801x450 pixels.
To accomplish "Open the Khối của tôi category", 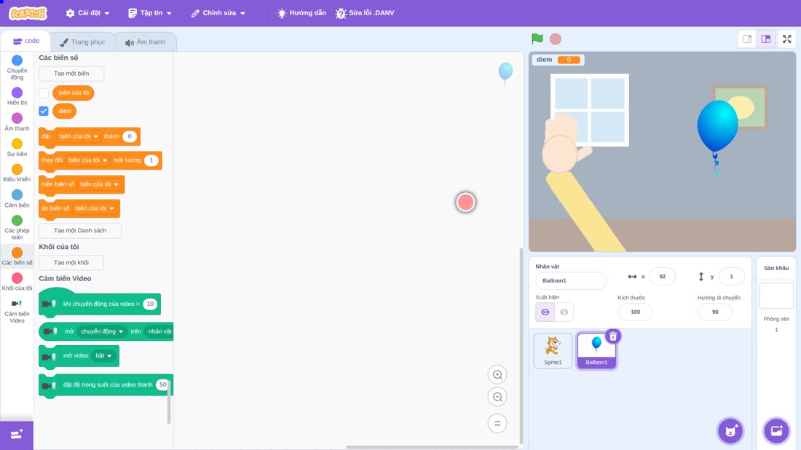I will click(x=17, y=282).
